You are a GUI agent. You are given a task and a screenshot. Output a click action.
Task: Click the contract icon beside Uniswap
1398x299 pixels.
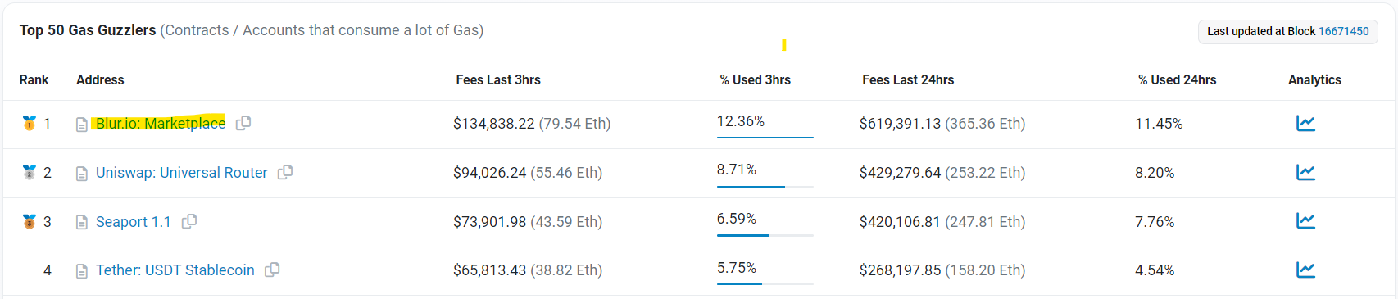[82, 174]
